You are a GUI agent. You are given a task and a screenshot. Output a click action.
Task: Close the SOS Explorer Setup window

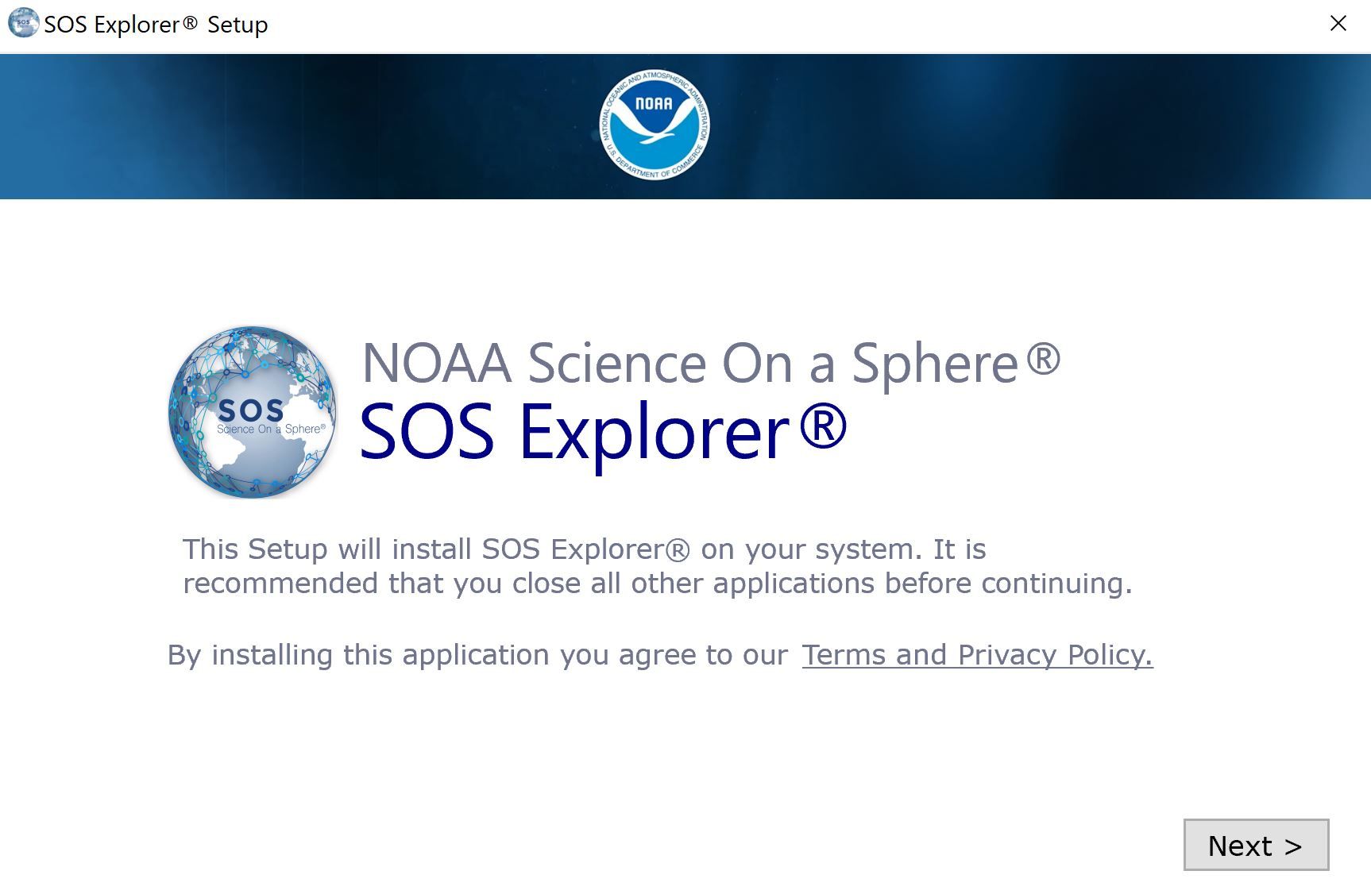pyautogui.click(x=1338, y=24)
